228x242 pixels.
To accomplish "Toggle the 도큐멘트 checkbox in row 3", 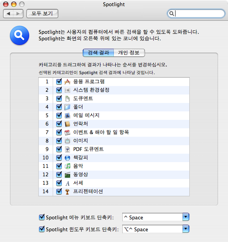I will click(x=59, y=98).
